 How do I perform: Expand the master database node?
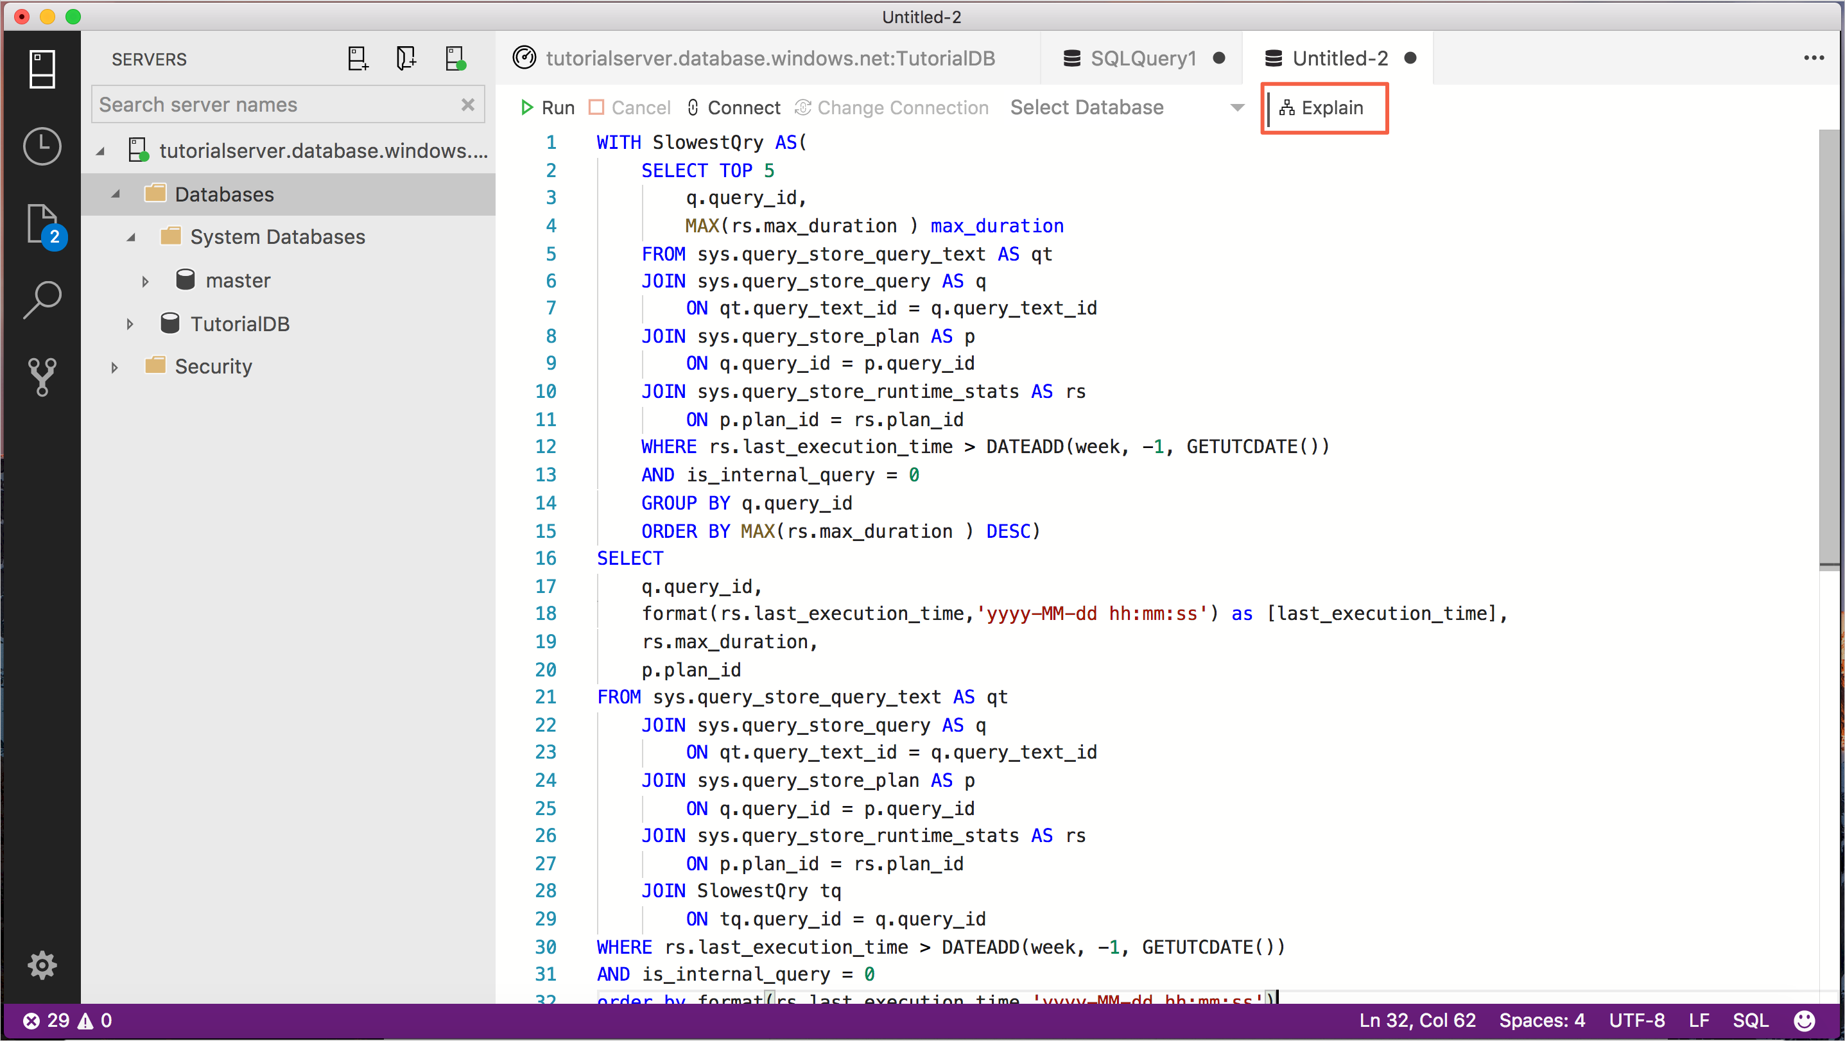coord(145,280)
